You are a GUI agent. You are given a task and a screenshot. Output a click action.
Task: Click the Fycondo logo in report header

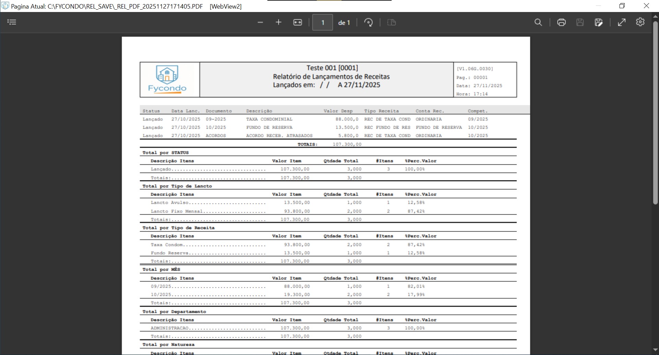tap(167, 80)
